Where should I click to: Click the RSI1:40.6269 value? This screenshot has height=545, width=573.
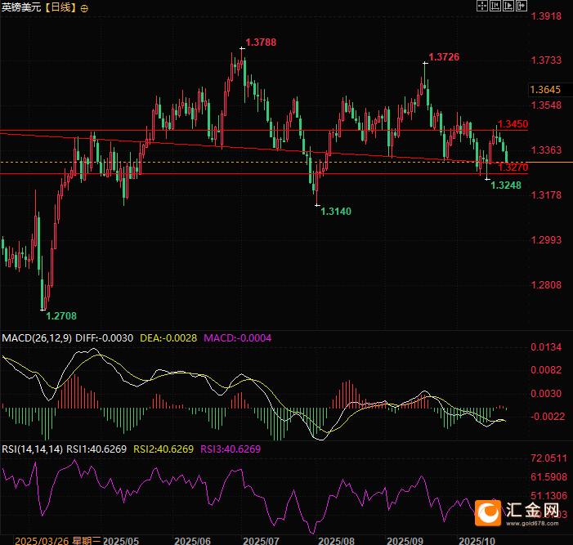pyautogui.click(x=96, y=449)
